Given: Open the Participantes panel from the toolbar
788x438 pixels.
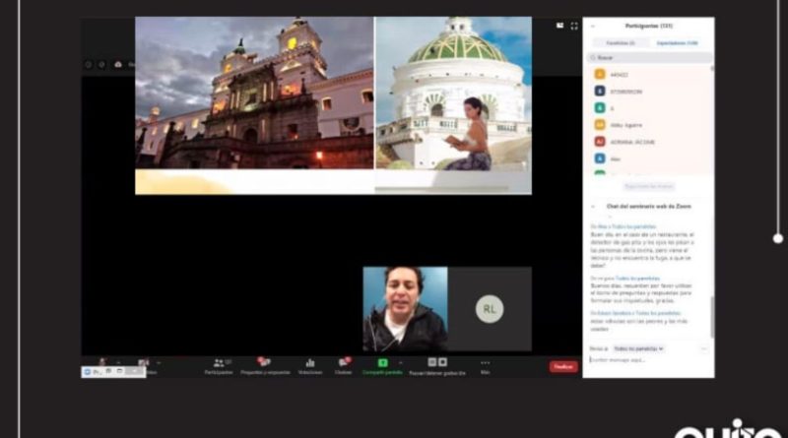Looking at the screenshot, I should coord(218,363).
